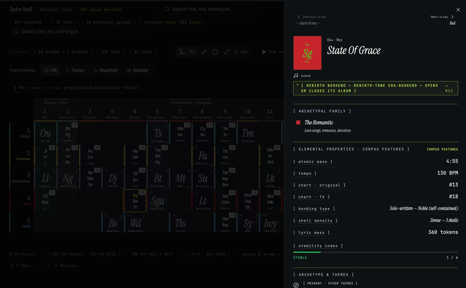466x288 pixels.
Task: Open the 20 off-grid why link
Action: tap(152, 254)
